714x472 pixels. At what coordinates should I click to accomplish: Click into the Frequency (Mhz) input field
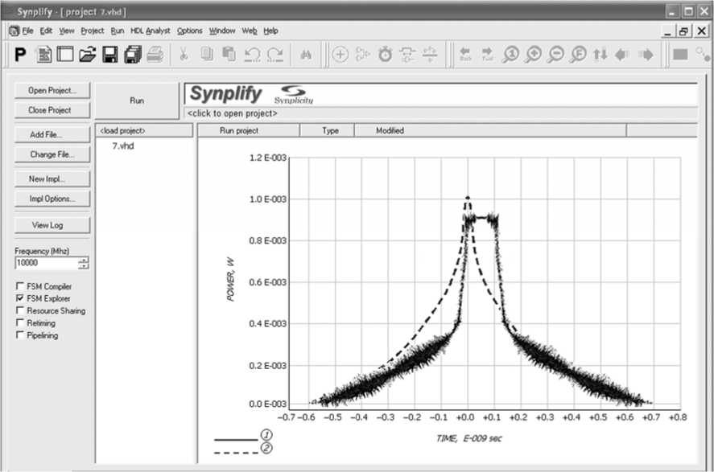tap(45, 263)
